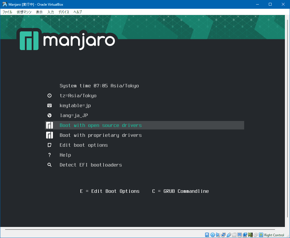Click the VirtualBox app icon in title bar
290x238 pixels.
click(5, 4)
